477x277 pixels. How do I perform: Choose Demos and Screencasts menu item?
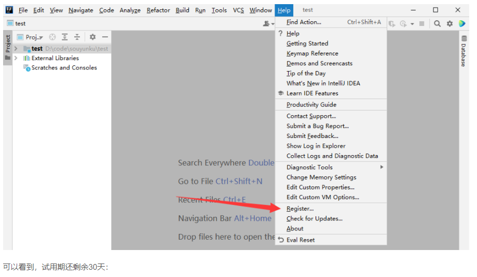click(331, 63)
